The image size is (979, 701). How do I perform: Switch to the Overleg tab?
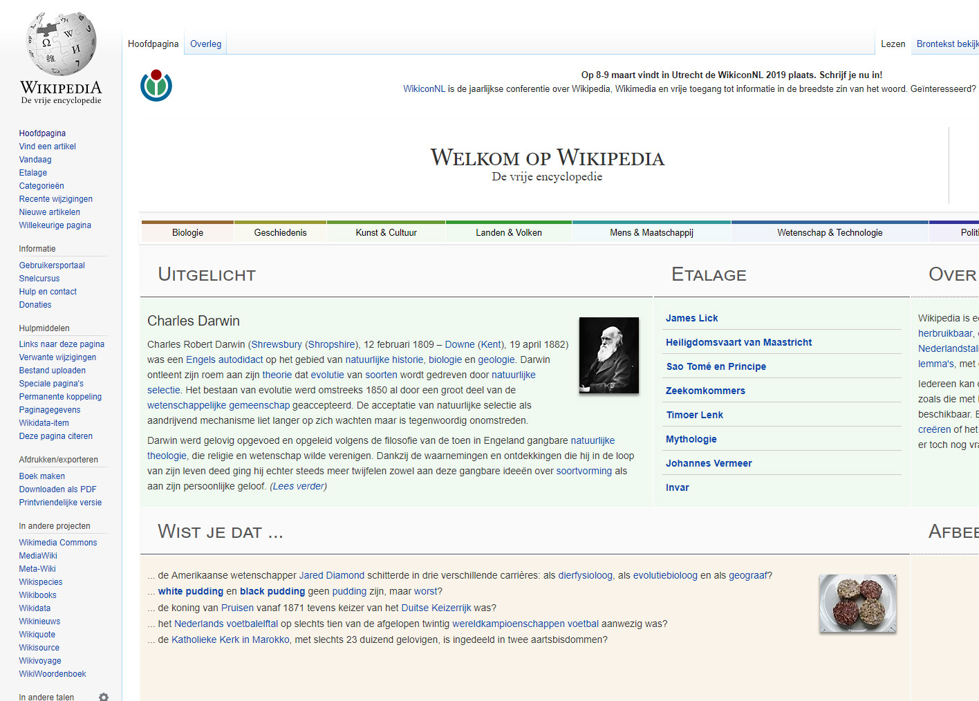(206, 44)
